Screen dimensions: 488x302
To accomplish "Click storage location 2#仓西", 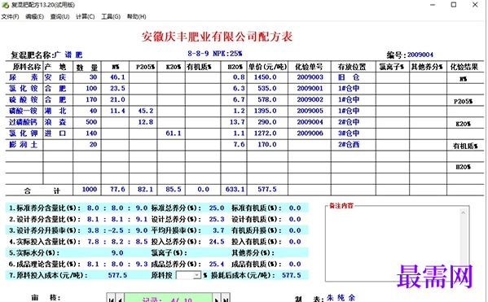I will click(x=349, y=144).
